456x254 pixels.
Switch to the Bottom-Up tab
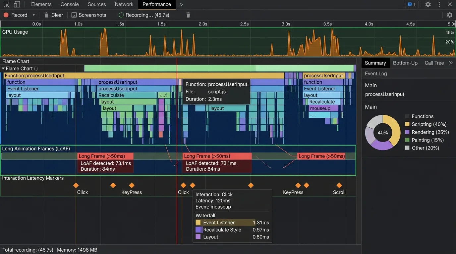[405, 63]
